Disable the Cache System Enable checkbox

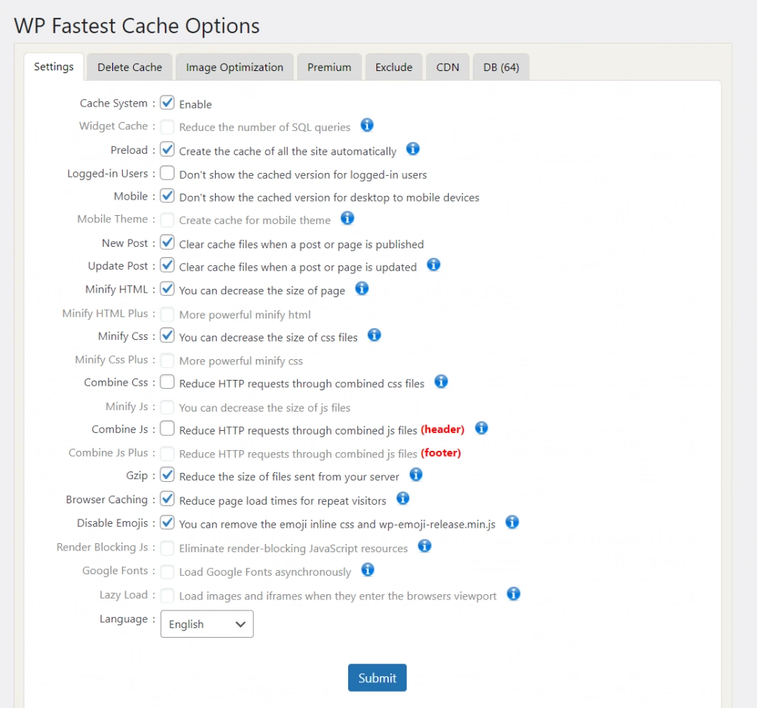point(167,103)
